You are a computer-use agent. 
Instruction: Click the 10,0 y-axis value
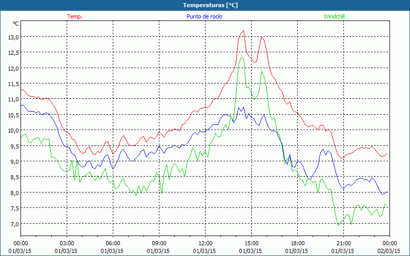(13, 131)
